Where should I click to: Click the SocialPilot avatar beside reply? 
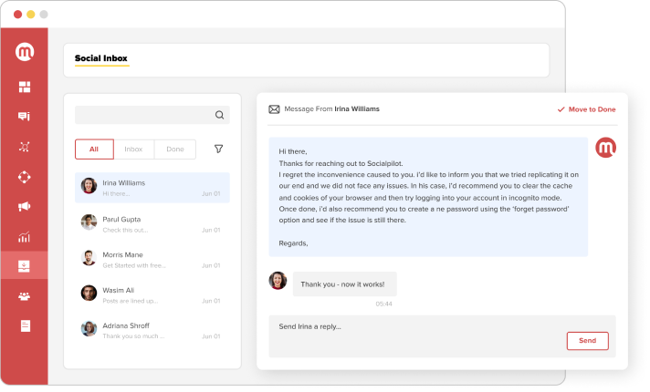coord(605,148)
